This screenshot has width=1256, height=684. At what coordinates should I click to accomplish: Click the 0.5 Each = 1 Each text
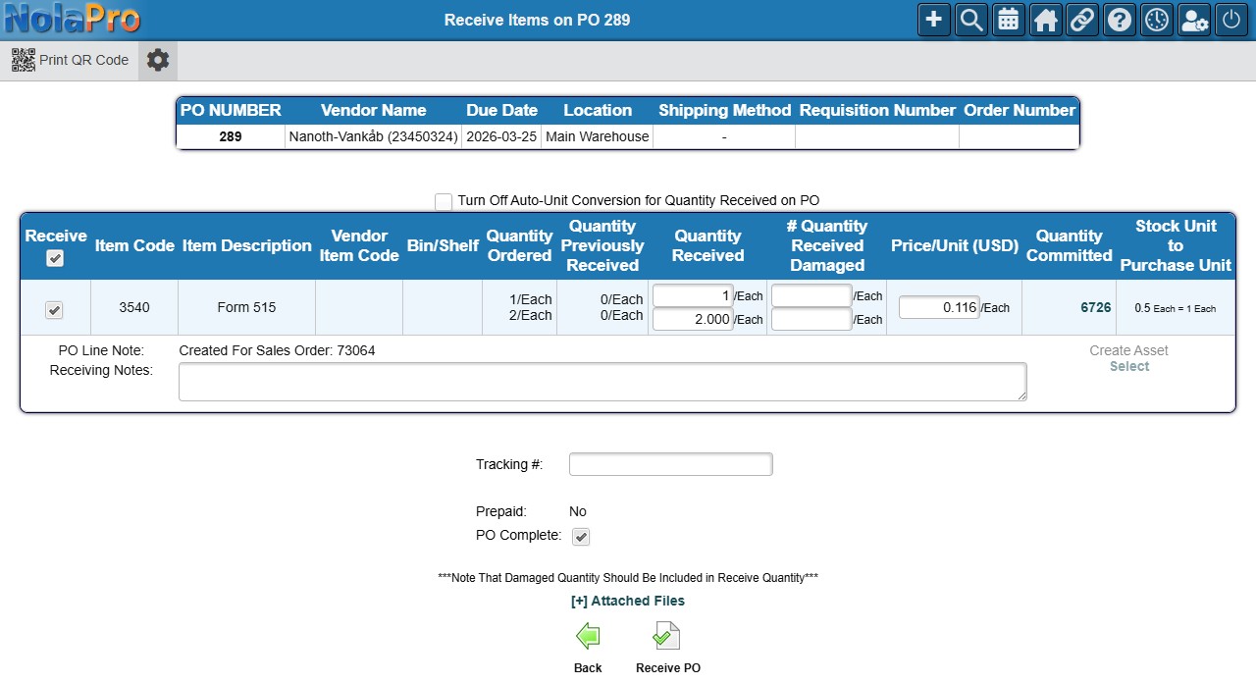pos(1176,308)
